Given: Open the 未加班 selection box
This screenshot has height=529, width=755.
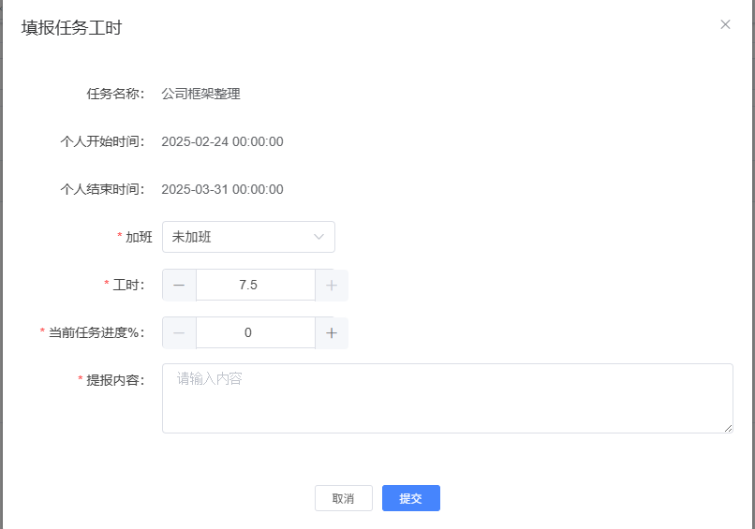Looking at the screenshot, I should [240, 237].
